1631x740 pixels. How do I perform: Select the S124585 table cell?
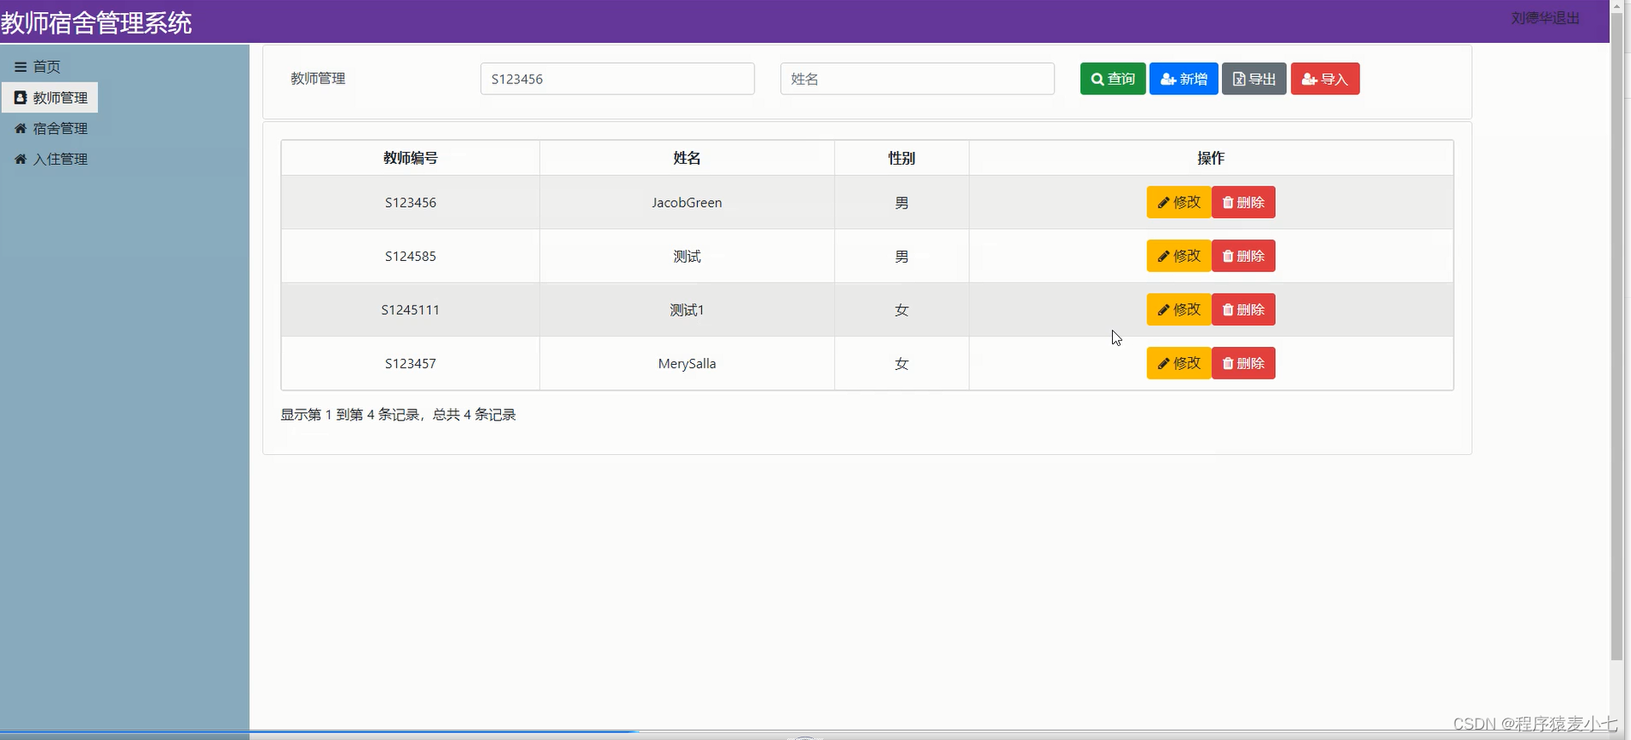[411, 256]
